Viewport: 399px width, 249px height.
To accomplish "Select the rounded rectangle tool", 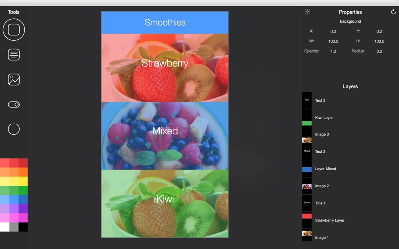I will pyautogui.click(x=14, y=30).
